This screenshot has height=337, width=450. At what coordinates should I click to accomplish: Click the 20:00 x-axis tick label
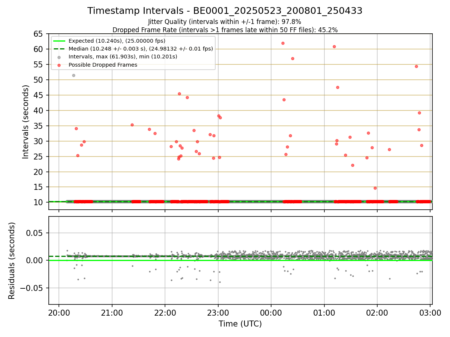(59, 313)
